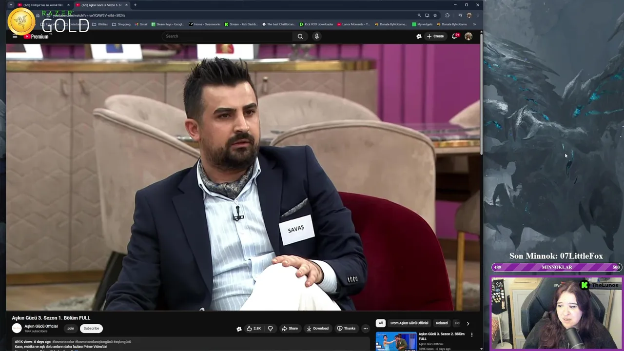Click the Join channel button
Screen dimensions: 624x351
coord(71,329)
